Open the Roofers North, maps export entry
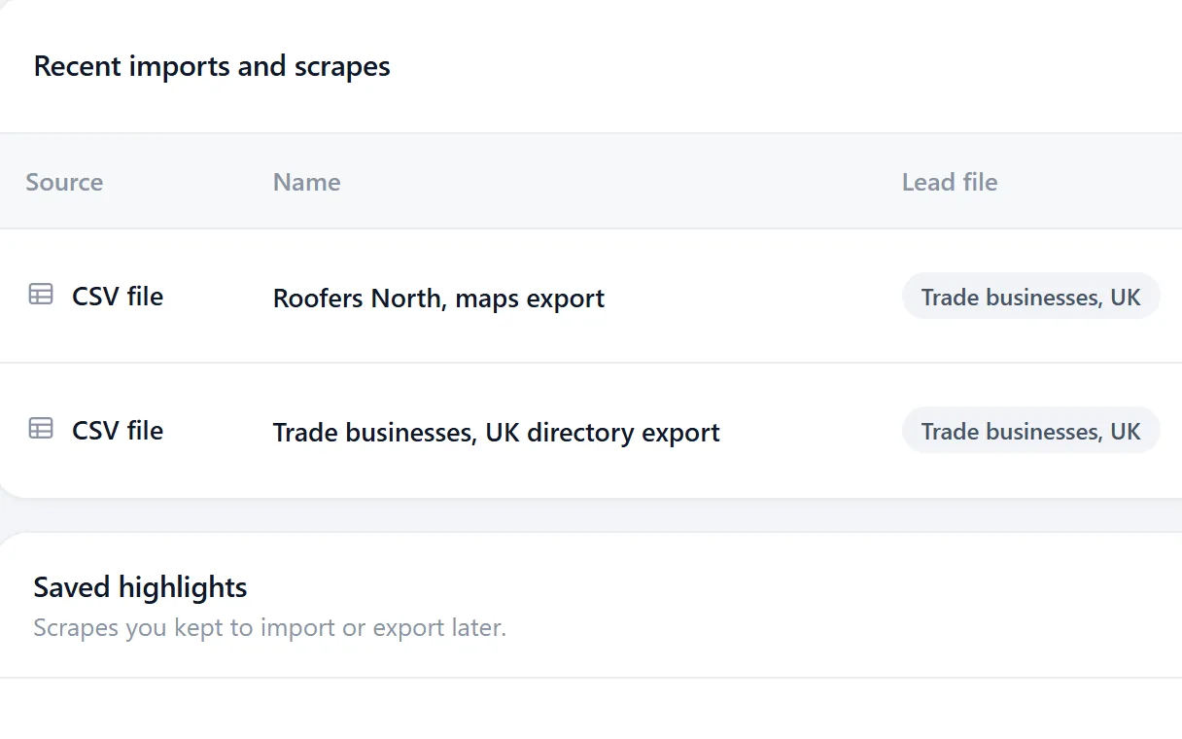 (x=438, y=298)
